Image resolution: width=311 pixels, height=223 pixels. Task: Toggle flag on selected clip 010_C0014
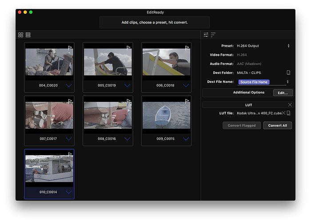coord(70,154)
